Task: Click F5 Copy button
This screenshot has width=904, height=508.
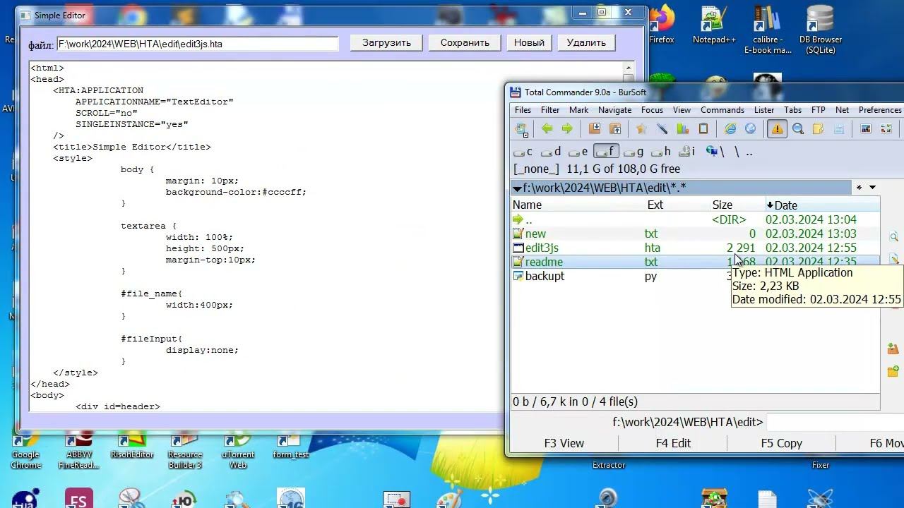Action: [x=781, y=443]
